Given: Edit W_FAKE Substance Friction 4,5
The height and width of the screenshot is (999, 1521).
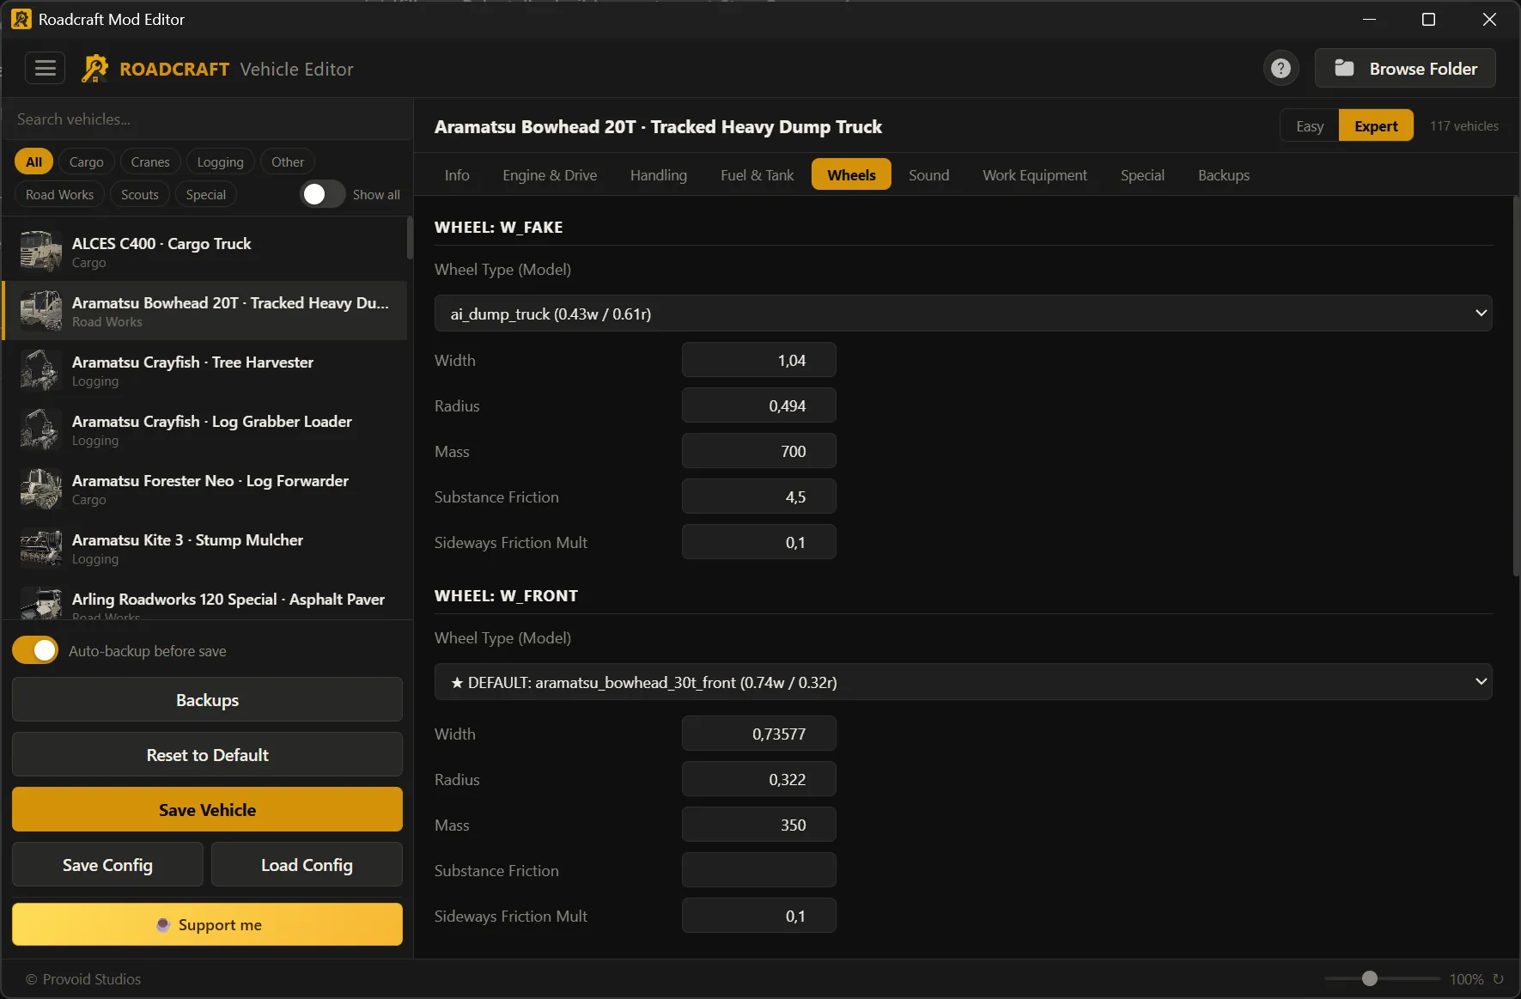Looking at the screenshot, I should (x=758, y=496).
